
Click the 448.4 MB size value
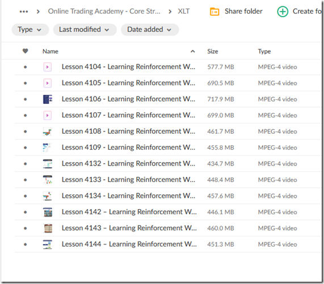[x=221, y=180]
